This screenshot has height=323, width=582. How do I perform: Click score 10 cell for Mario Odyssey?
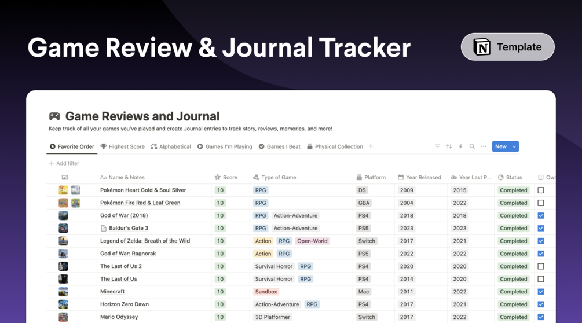coord(220,317)
